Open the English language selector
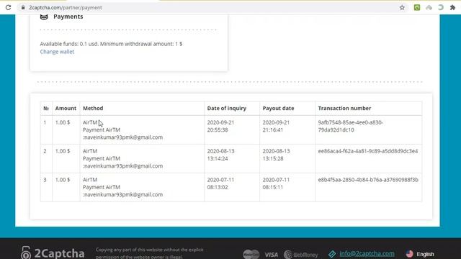Image resolution: width=461 pixels, height=259 pixels. point(425,254)
